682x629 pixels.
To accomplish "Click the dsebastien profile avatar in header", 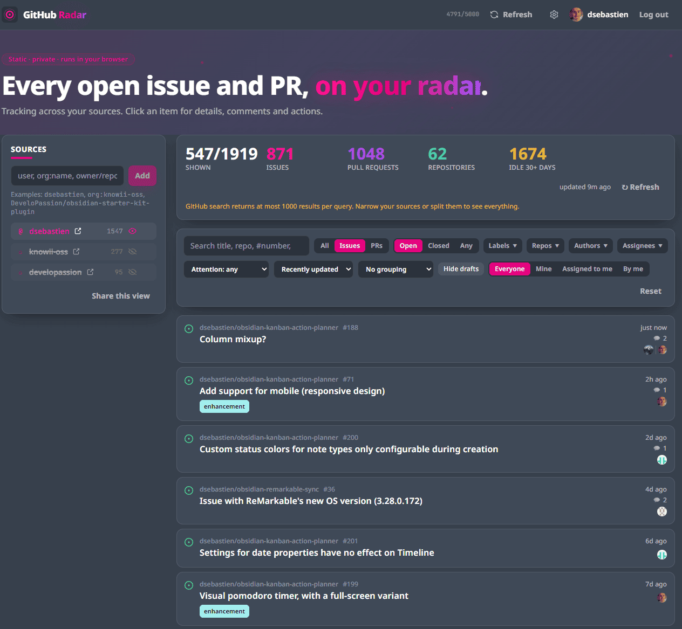I will 576,15.
